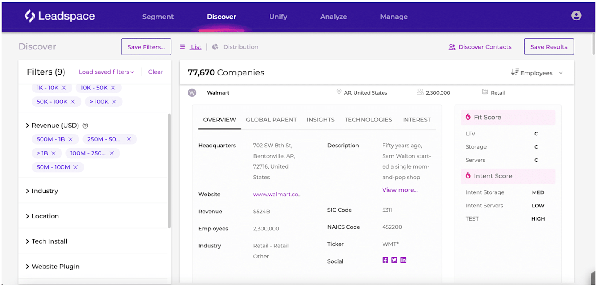This screenshot has height=287, width=597.
Task: Switch to the INSIGHTS tab
Action: click(x=321, y=120)
